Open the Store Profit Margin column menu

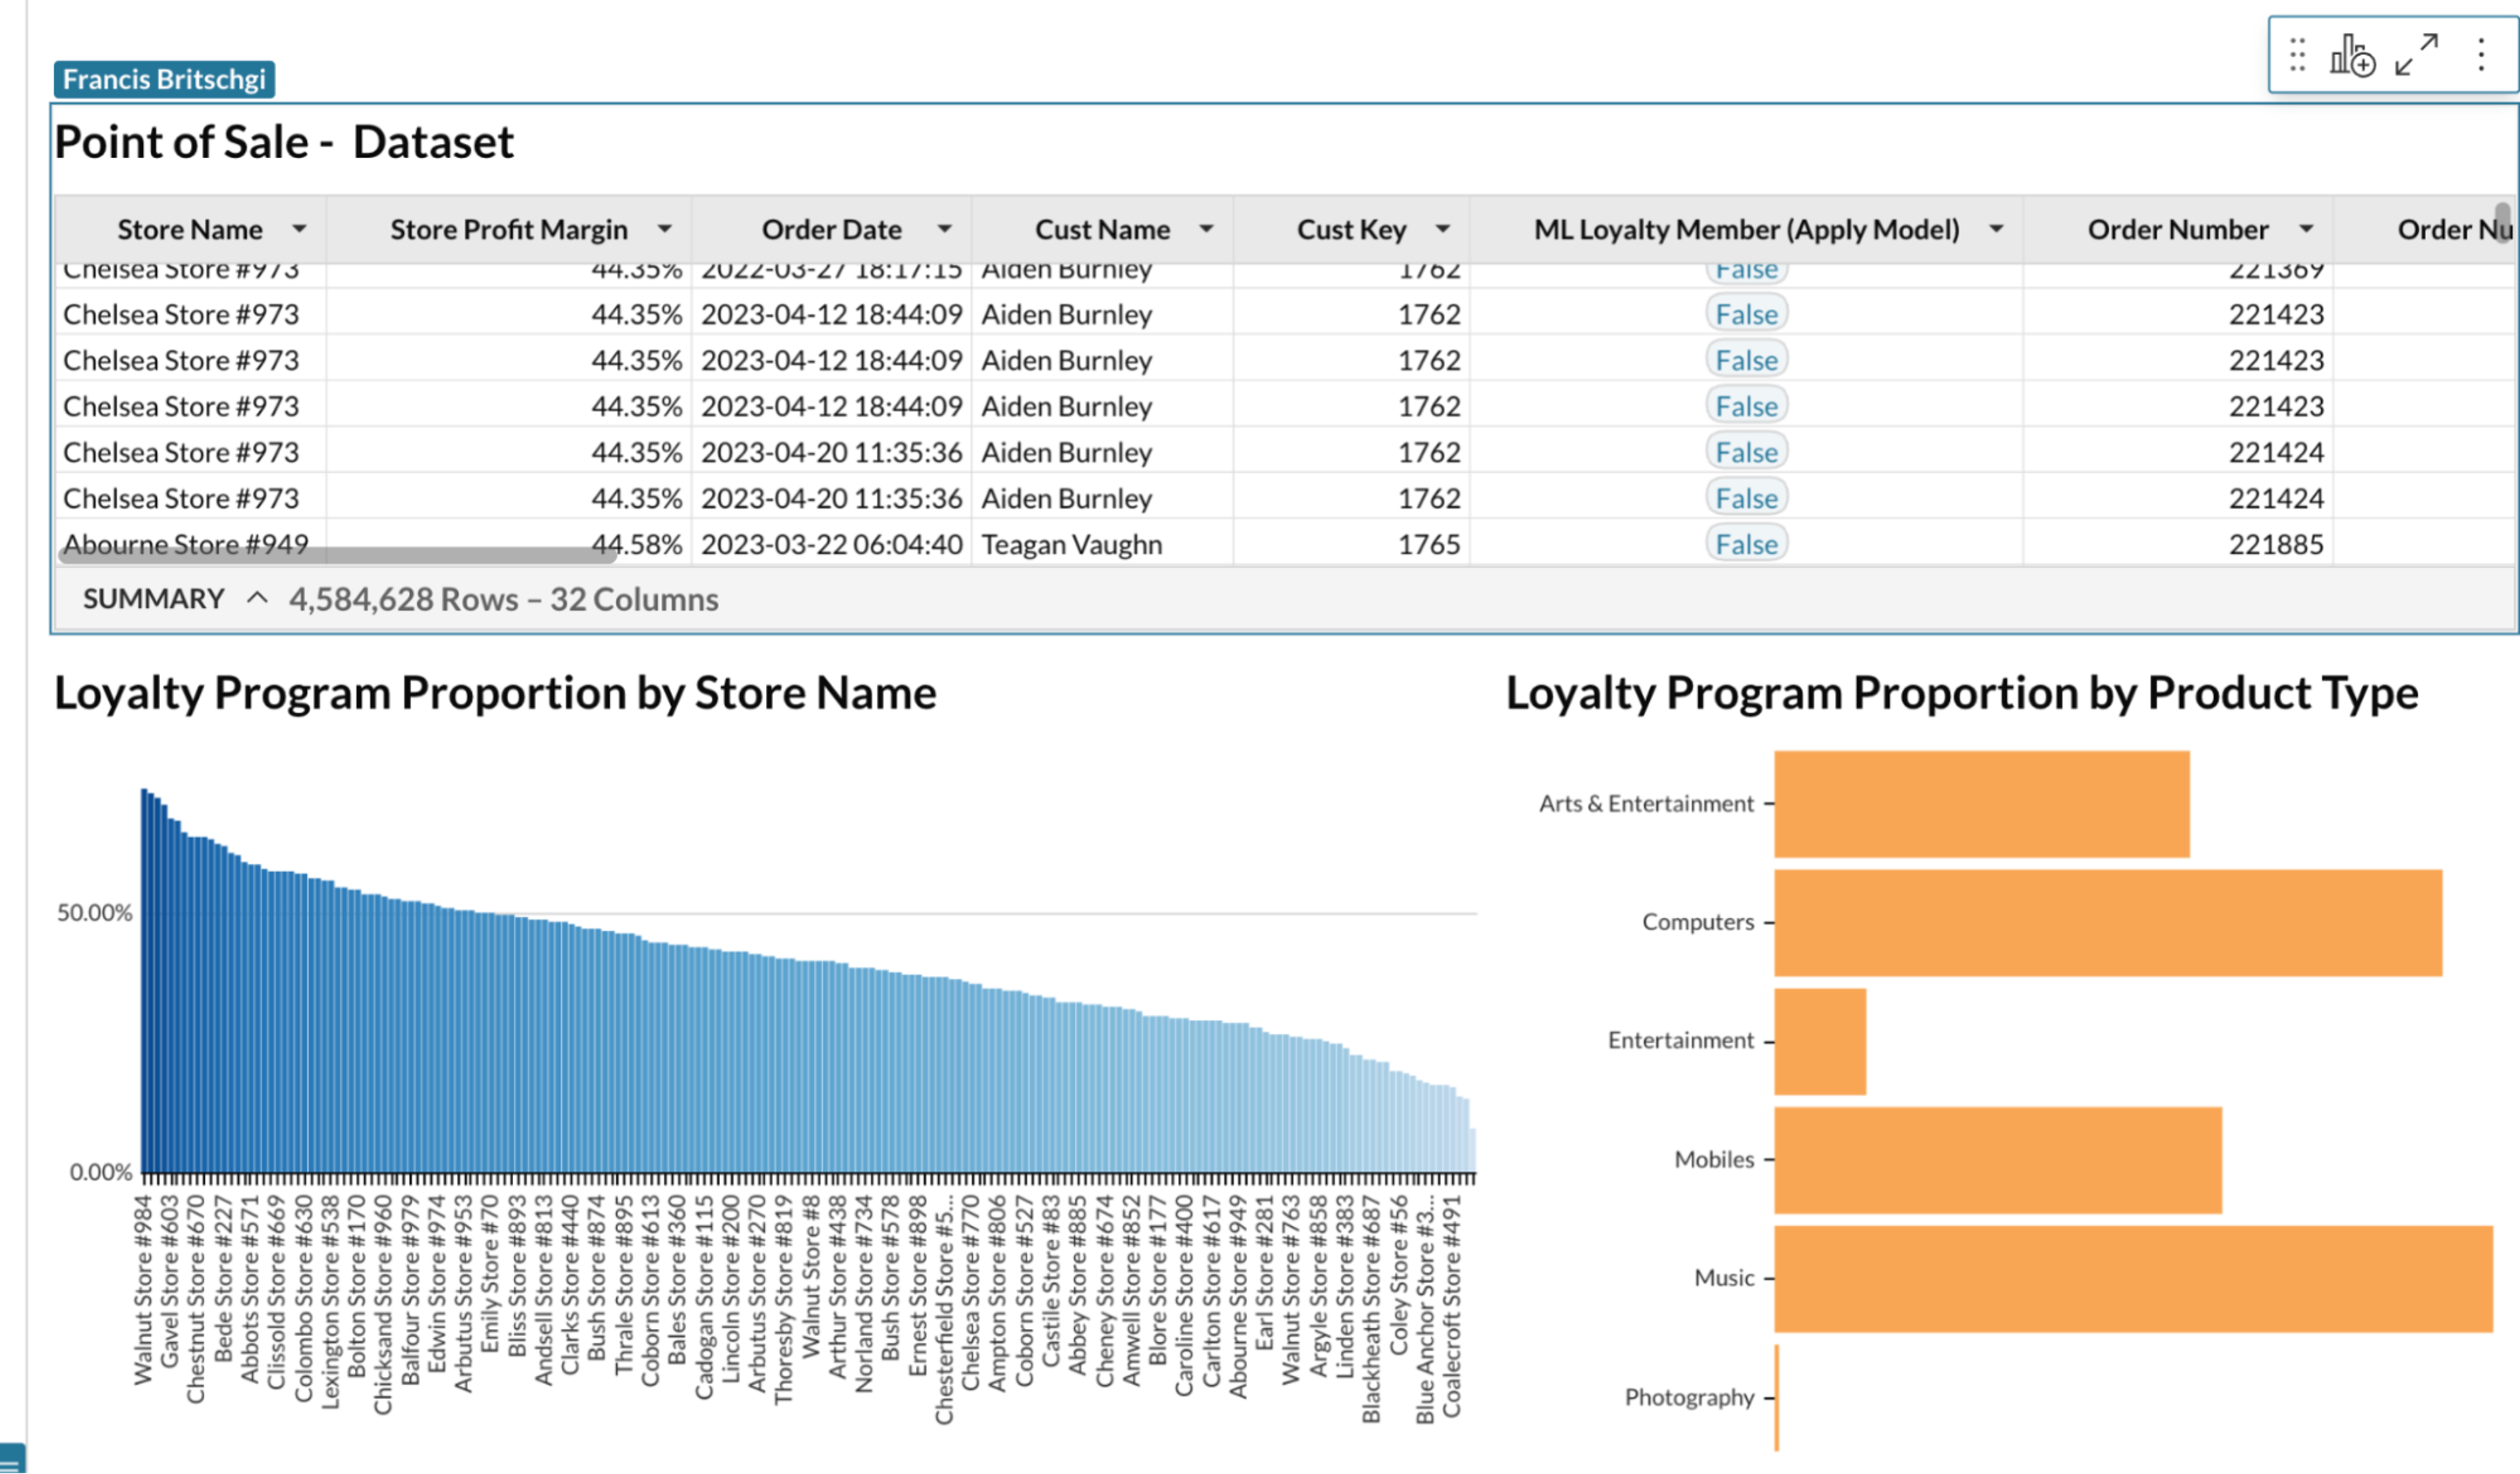[x=665, y=229]
